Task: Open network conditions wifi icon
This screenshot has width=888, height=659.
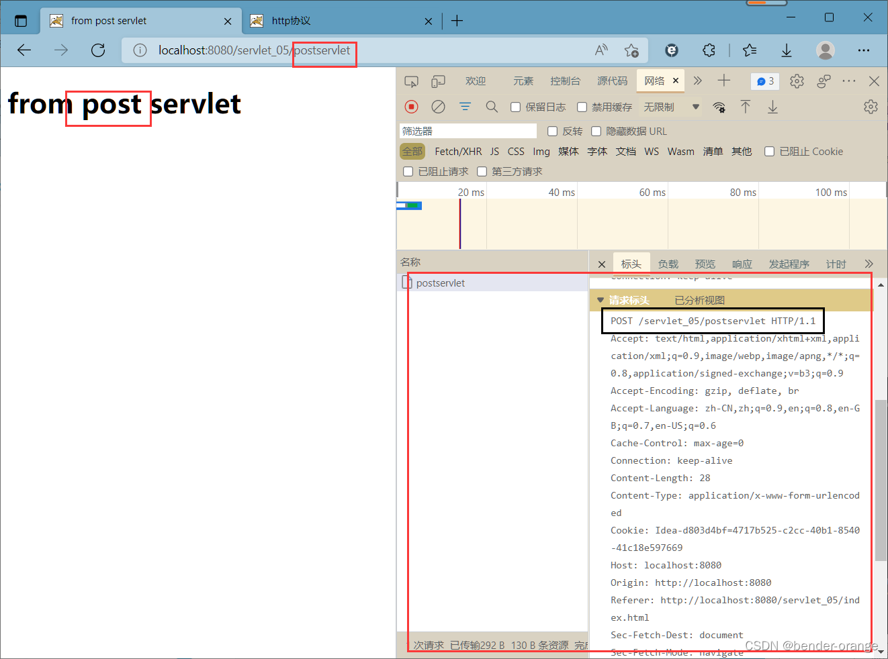Action: 719,107
